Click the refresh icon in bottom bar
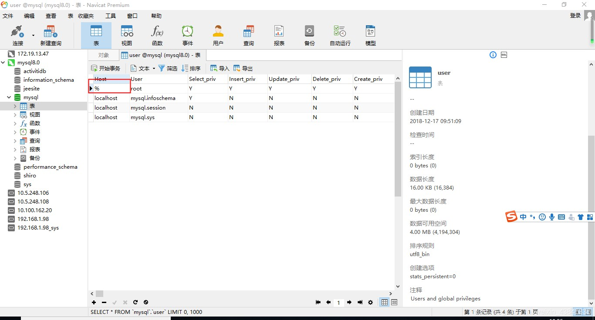Screen dimensions: 595x320 tap(135, 302)
